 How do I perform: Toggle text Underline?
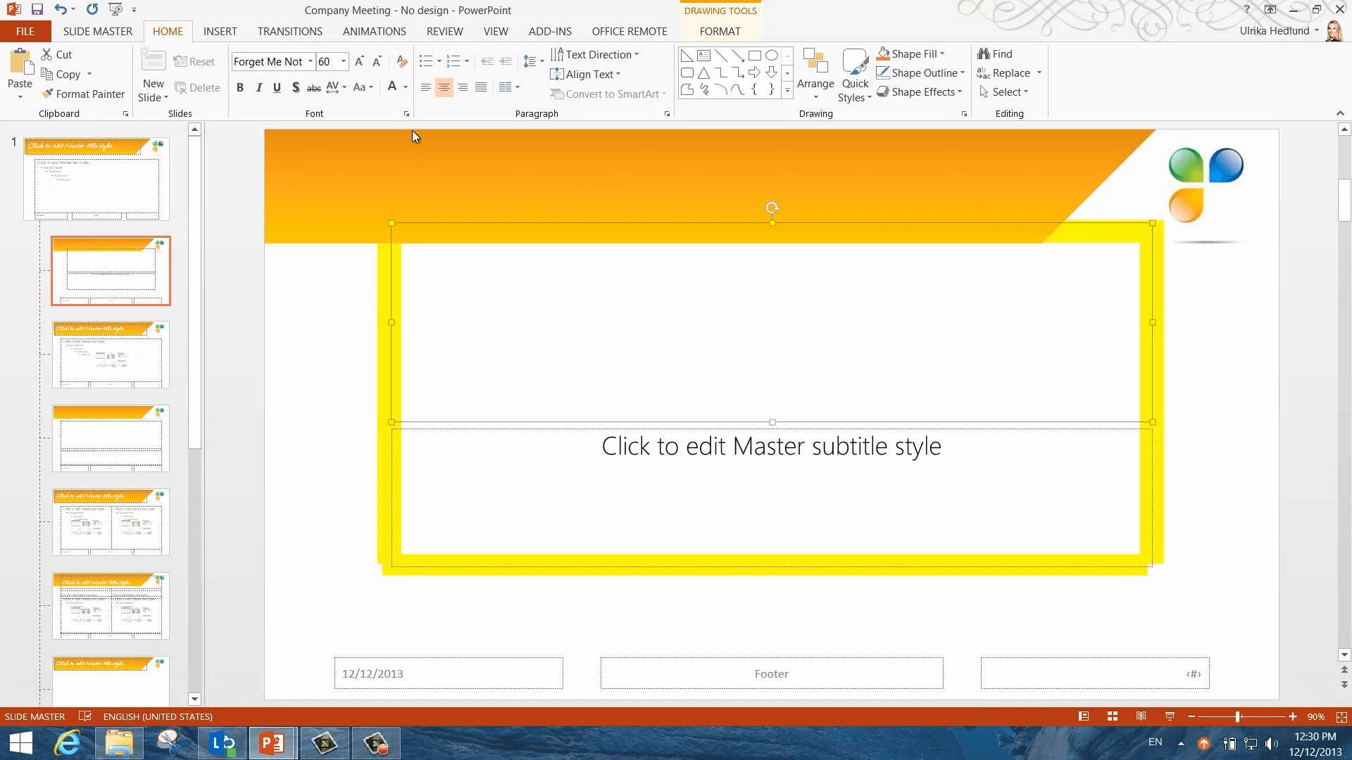point(277,87)
